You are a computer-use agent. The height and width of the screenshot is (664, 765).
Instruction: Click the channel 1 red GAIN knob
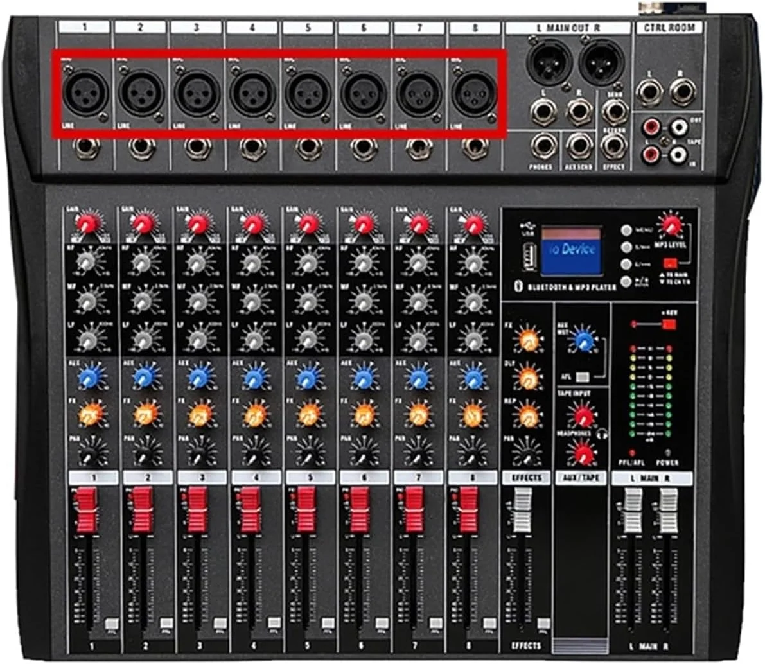[x=87, y=223]
